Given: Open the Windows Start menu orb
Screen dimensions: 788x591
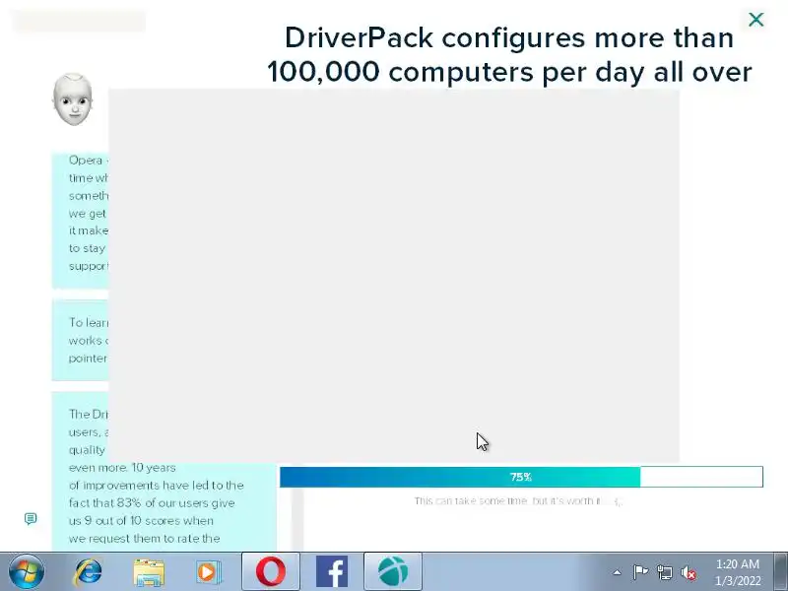Looking at the screenshot, I should click(x=27, y=572).
